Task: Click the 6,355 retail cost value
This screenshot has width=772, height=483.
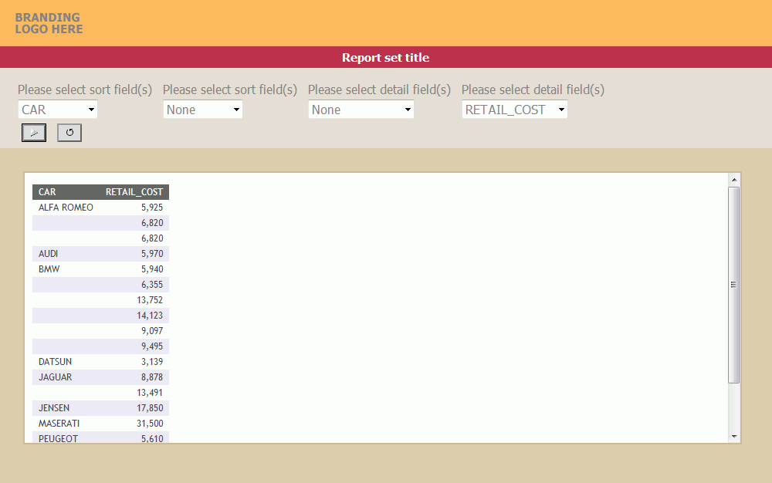Action: (152, 285)
